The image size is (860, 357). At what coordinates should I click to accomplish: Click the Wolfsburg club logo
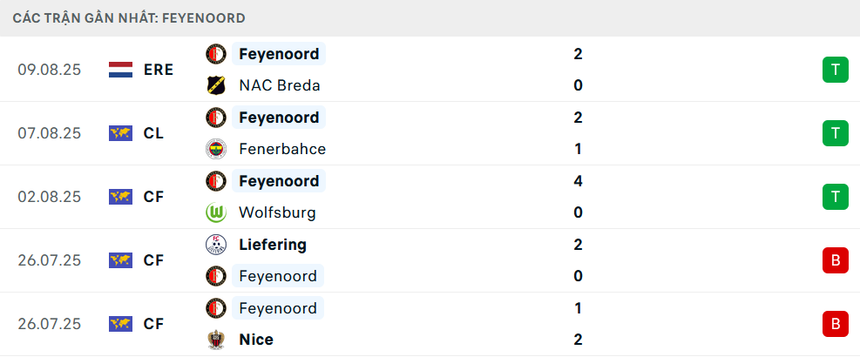coord(215,212)
